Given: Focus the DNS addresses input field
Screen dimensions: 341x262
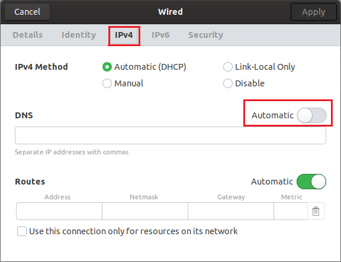Looking at the screenshot, I should [170, 135].
